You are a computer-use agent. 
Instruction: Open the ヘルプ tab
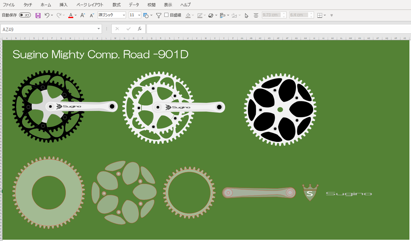click(186, 5)
